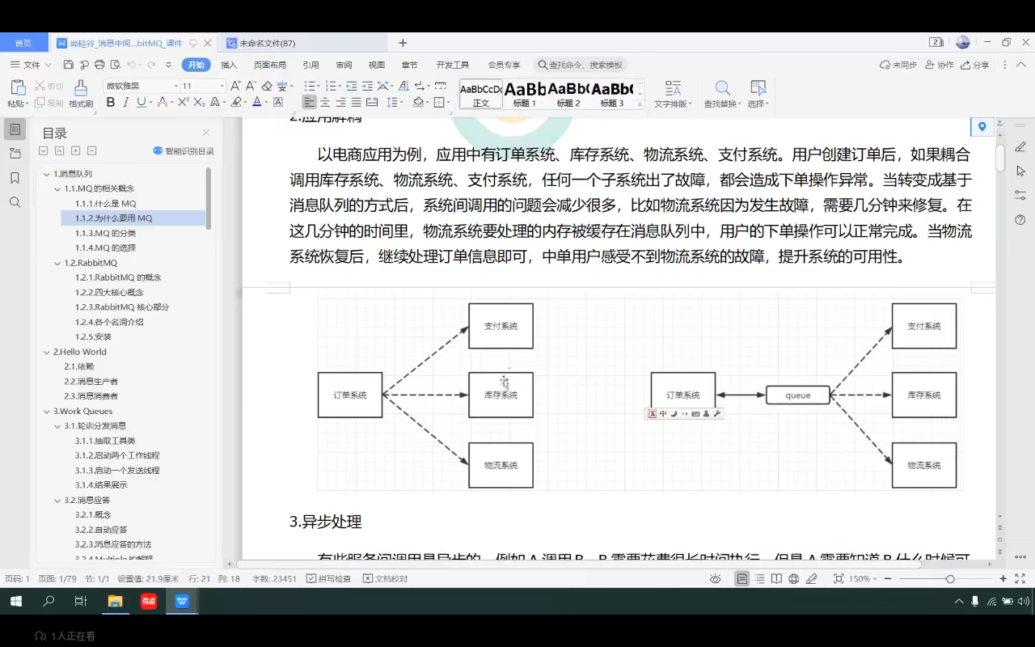Toggle the 拼写检查 spell check option

point(329,579)
